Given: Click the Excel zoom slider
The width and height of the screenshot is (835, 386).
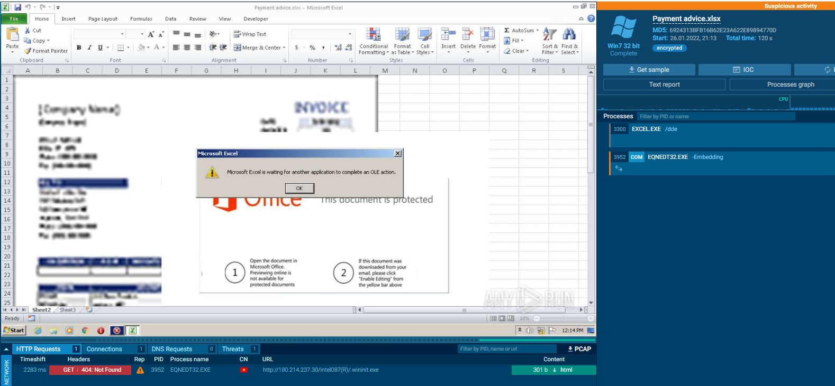Looking at the screenshot, I should point(564,318).
